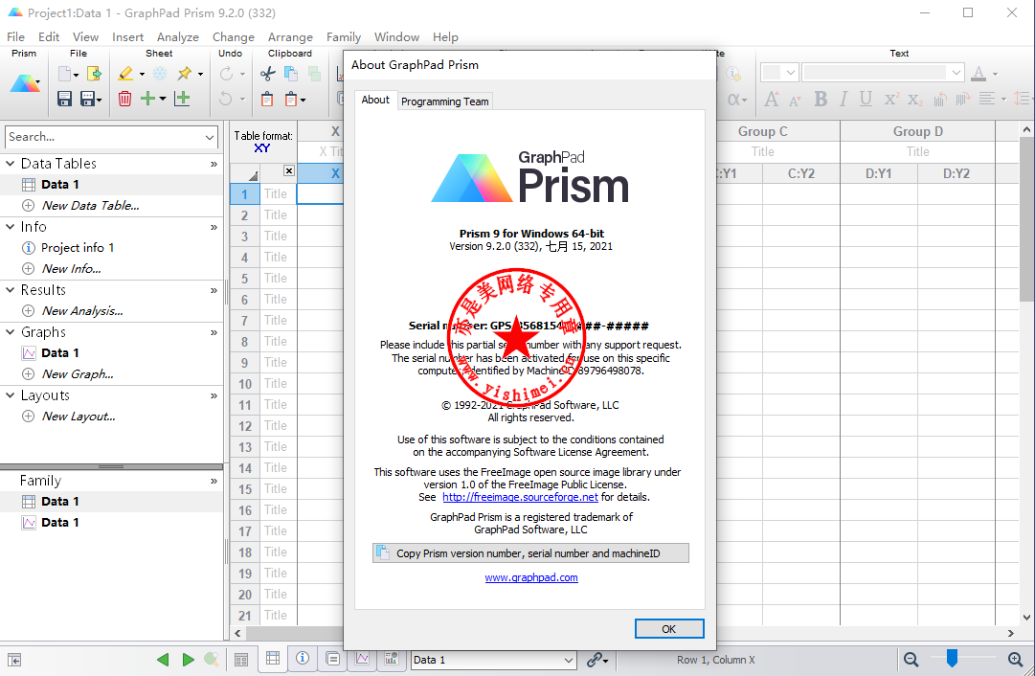Click the info sheet icon in status bar

[x=303, y=658]
